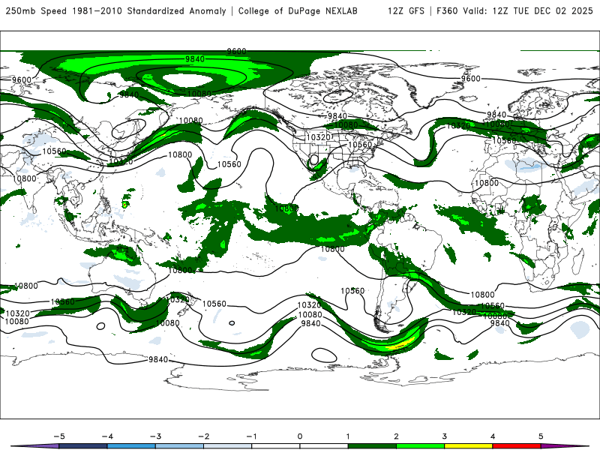Click the '1' legend tick label
Image resolution: width=600 pixels, height=450 pixels.
[x=348, y=436]
